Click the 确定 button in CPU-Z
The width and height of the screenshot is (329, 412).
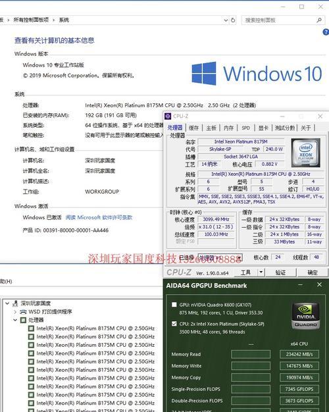pyautogui.click(x=313, y=272)
